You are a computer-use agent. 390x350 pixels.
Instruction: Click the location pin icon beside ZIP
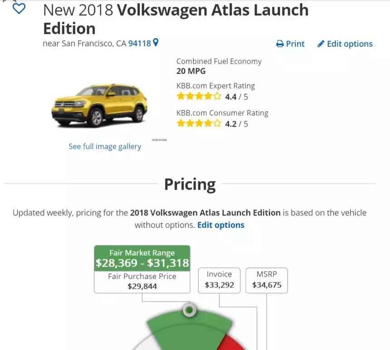click(x=156, y=43)
